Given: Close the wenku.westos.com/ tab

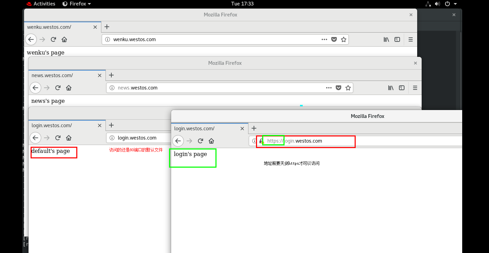Looking at the screenshot, I should click(95, 27).
